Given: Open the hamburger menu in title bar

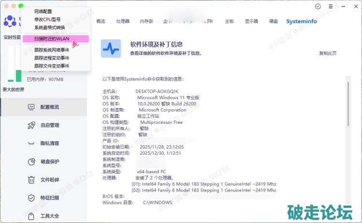Looking at the screenshot, I should click(x=331, y=7).
